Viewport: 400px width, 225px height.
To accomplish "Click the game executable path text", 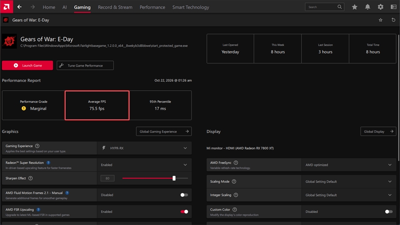I will 104,46.
